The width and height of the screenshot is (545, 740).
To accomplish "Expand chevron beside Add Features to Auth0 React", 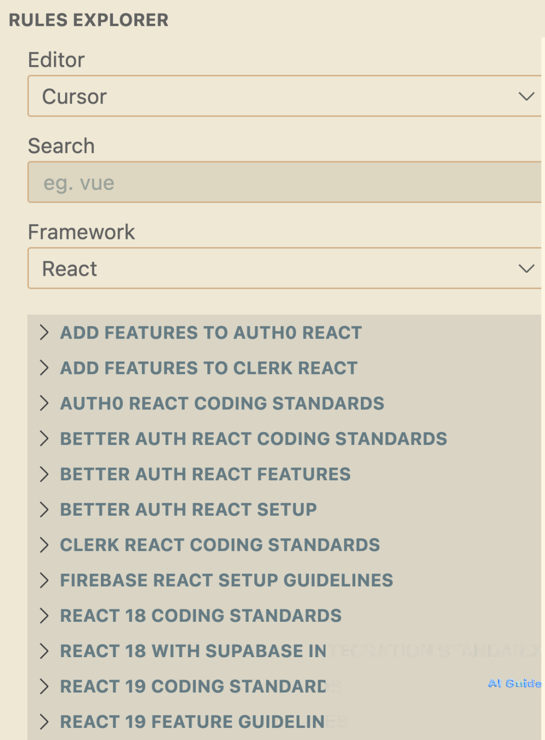I will [x=44, y=332].
